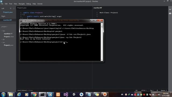The image size is (172, 97).
Task: Collapse the src folder in file tree
Action: [3, 42]
